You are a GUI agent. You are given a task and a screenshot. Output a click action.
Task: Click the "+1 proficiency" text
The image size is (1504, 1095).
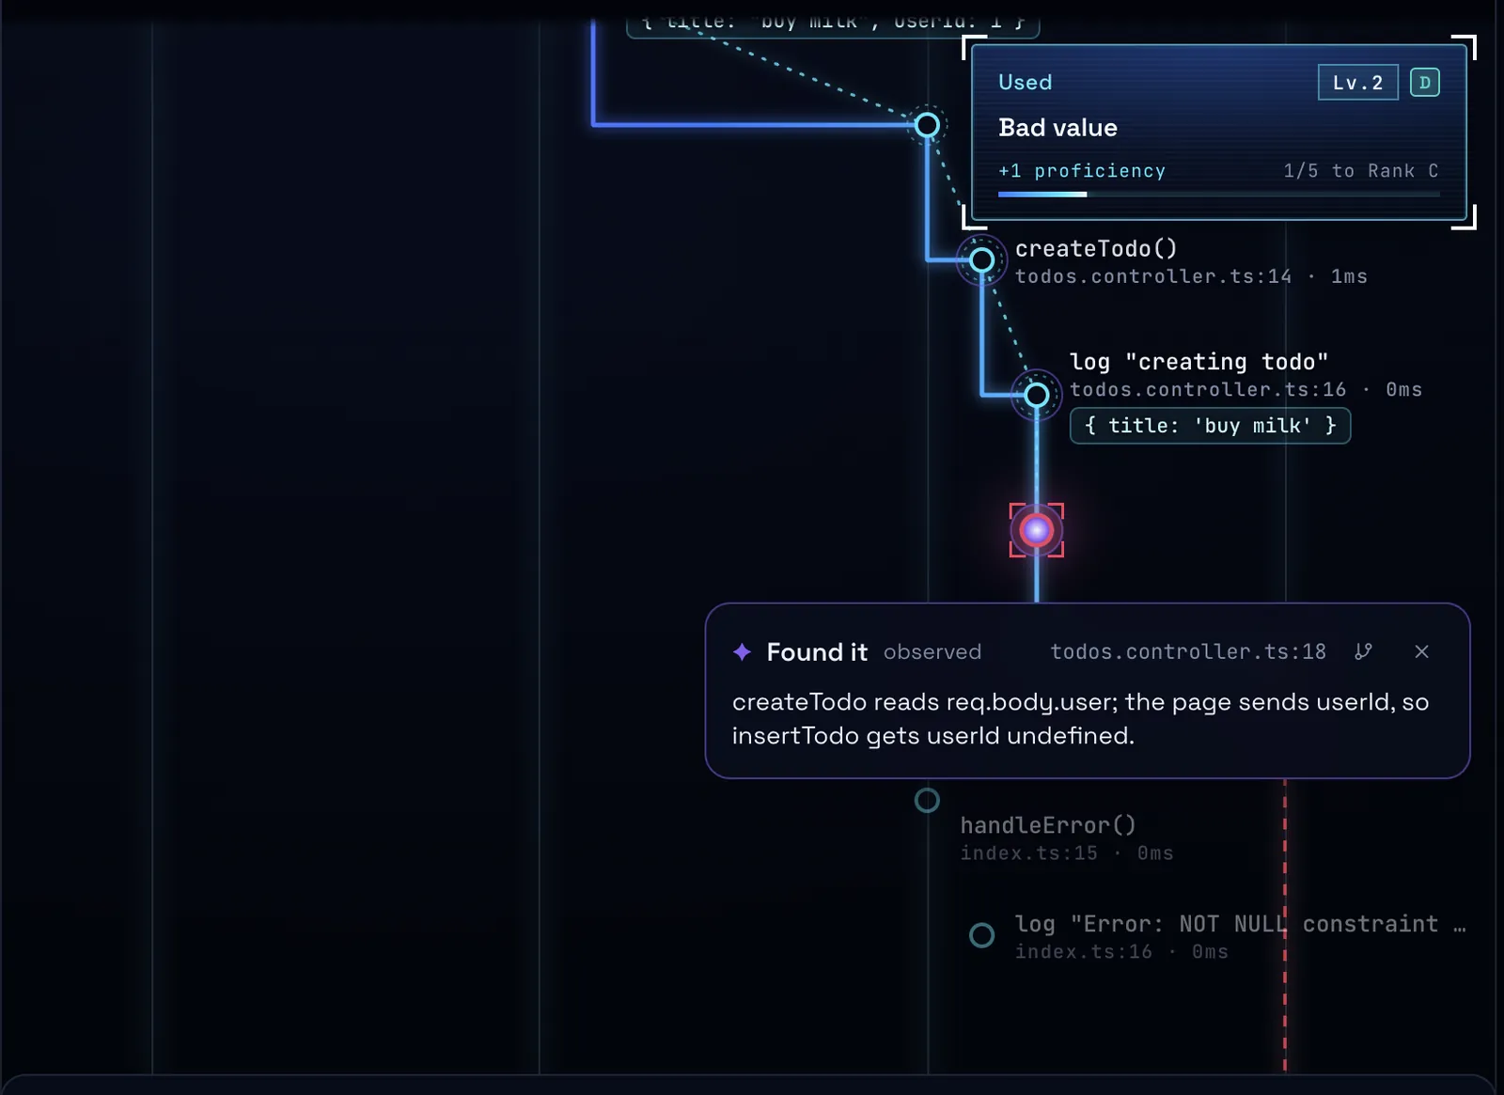coord(1082,171)
